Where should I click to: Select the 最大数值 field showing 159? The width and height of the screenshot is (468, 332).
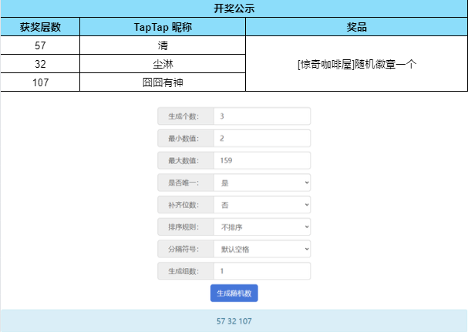pos(262,160)
